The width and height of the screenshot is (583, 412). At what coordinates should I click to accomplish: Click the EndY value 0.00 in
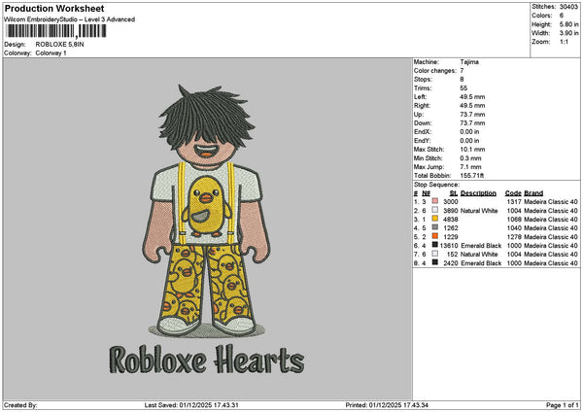coord(469,141)
